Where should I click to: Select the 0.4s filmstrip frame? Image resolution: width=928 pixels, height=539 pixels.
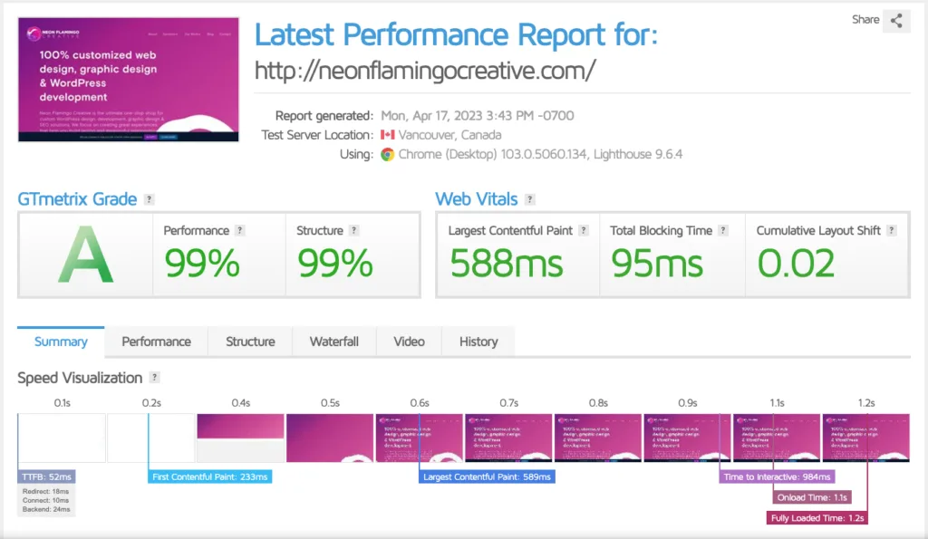click(x=240, y=438)
